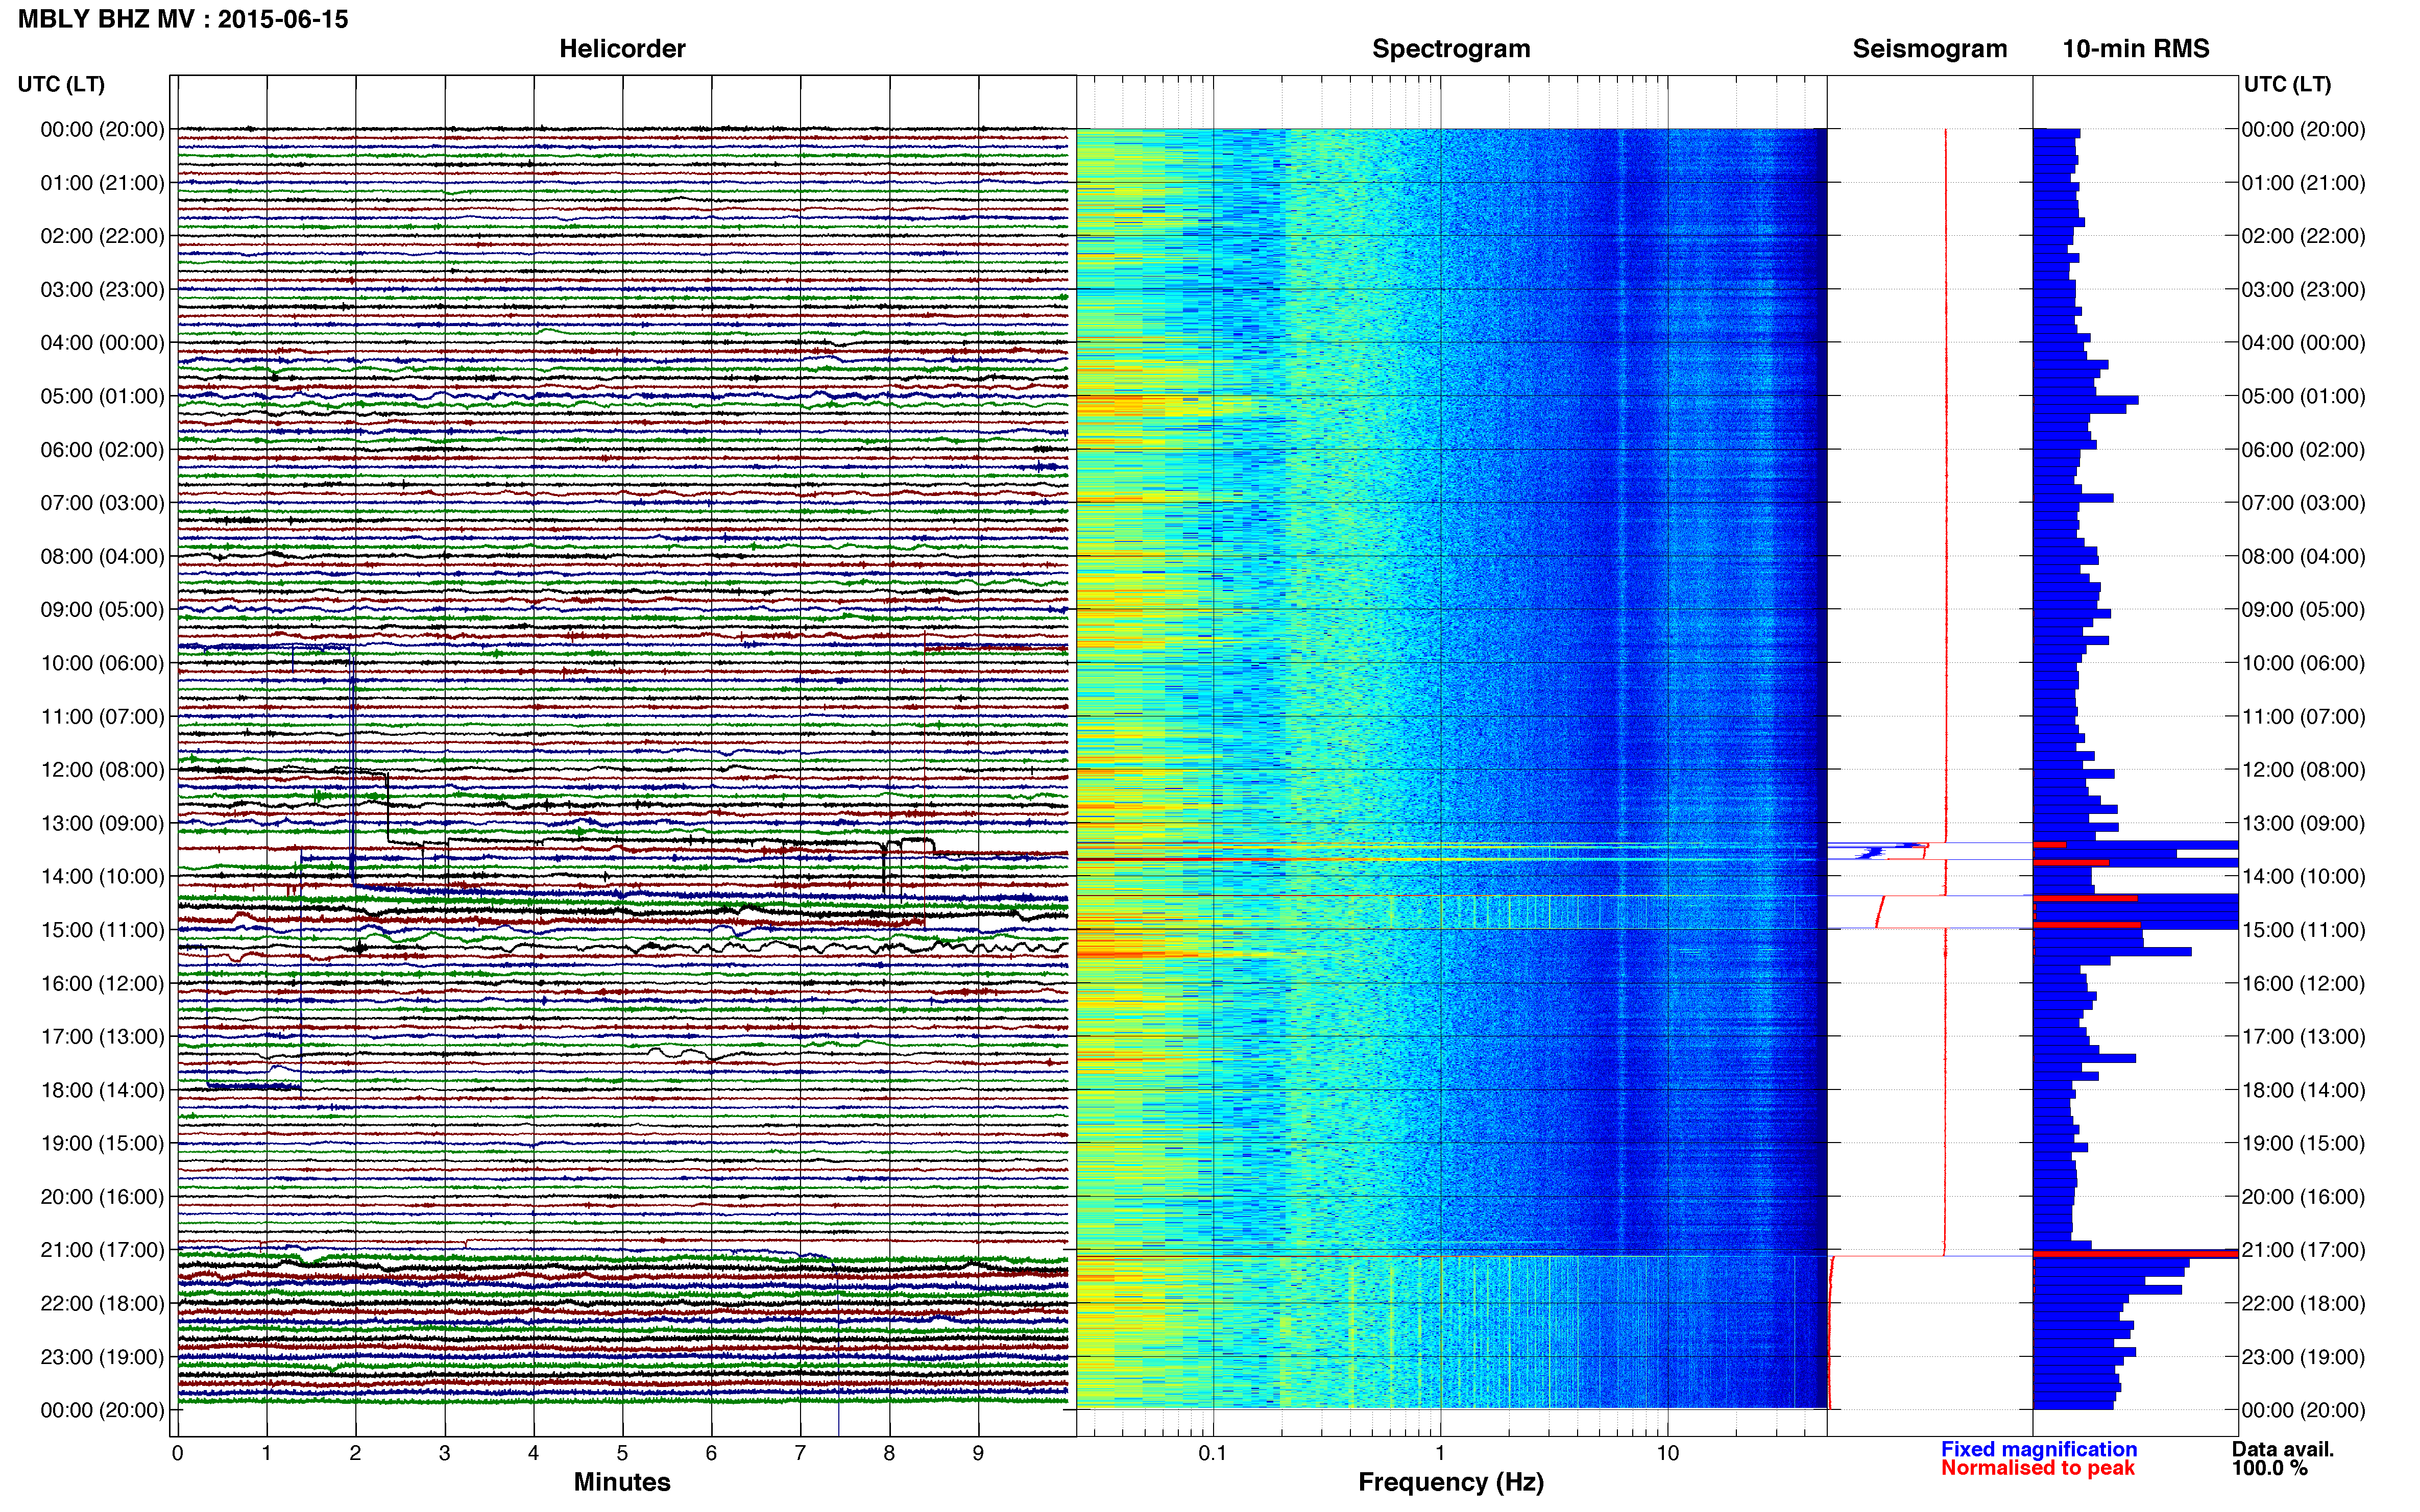
Task: Click the red "Normalised to peak" legend text
Action: (2038, 1468)
